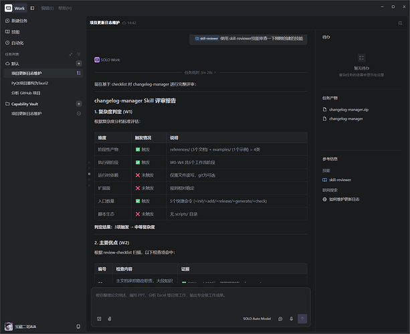410x334 pixels.
Task: Open the 自动化 automation page
Action: [15, 43]
